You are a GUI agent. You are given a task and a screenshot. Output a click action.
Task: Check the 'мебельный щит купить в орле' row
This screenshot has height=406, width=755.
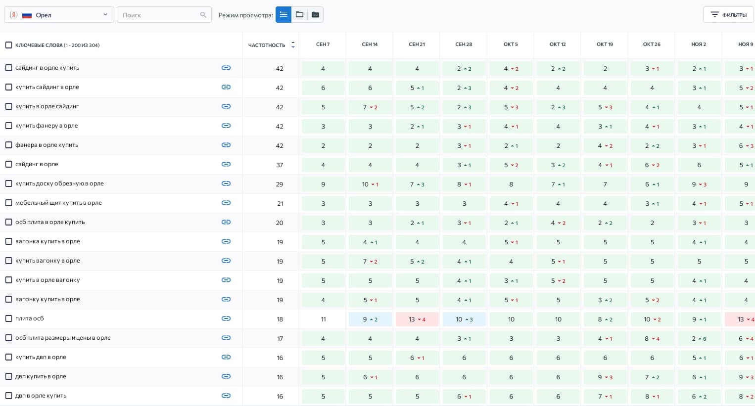click(x=8, y=203)
